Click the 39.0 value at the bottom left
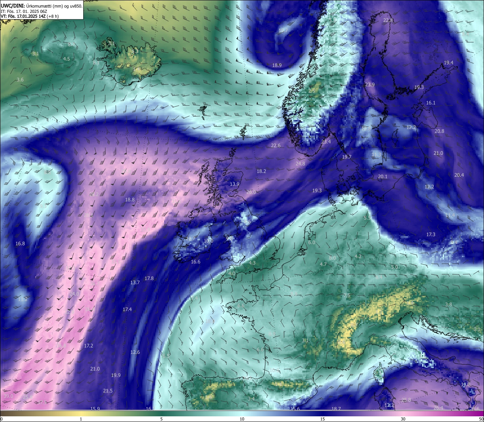The width and height of the screenshot is (484, 422). tap(8, 396)
